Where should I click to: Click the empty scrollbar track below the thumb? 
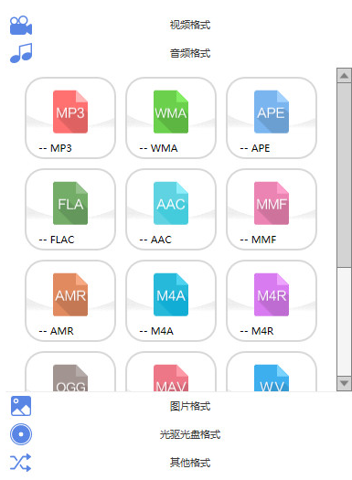[344, 322]
